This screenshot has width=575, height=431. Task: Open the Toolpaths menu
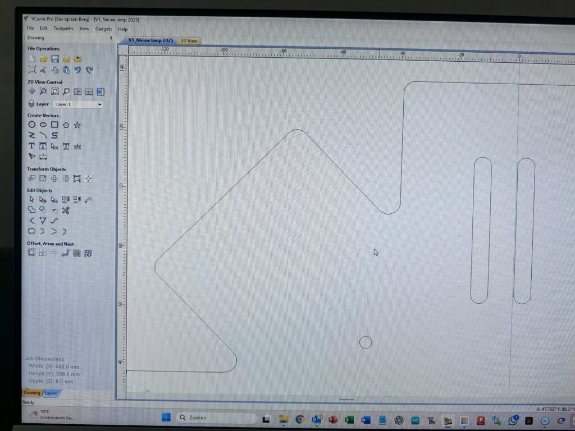(63, 28)
